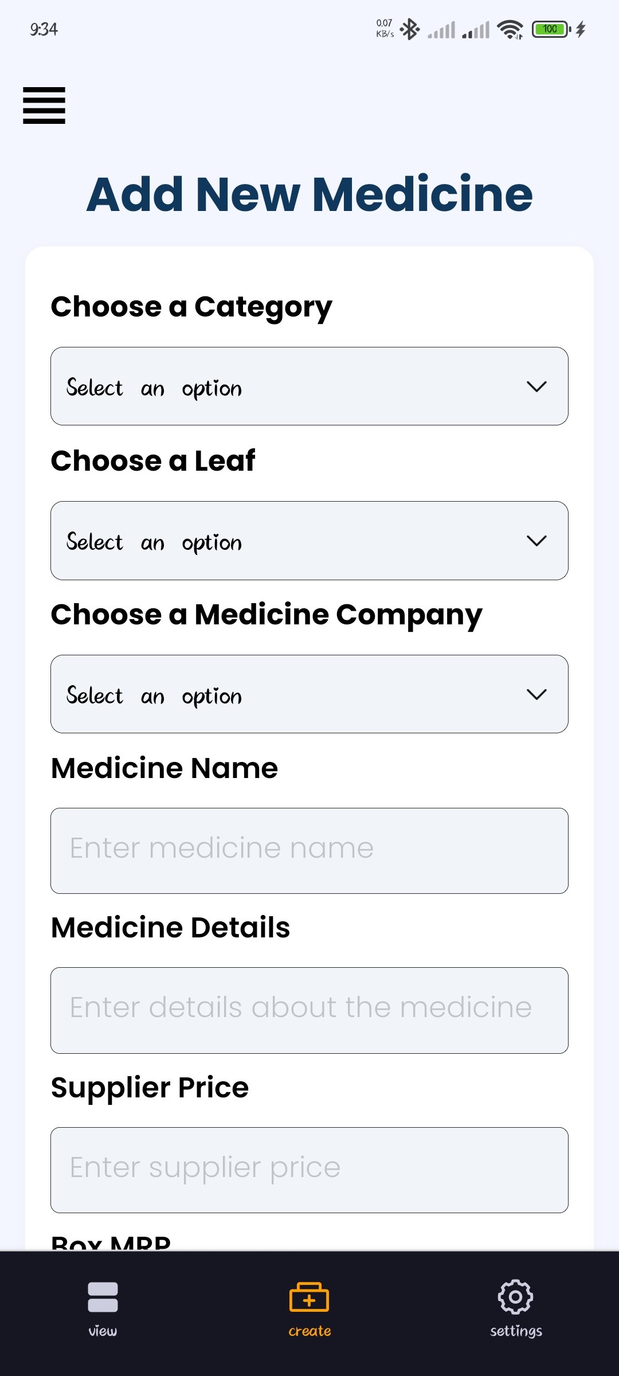Click the Category dropdown chevron arrow
619x1376 pixels.
(536, 386)
